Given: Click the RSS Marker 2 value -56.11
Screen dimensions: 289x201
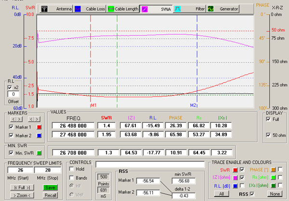Looking at the screenshot, I should point(148,193).
